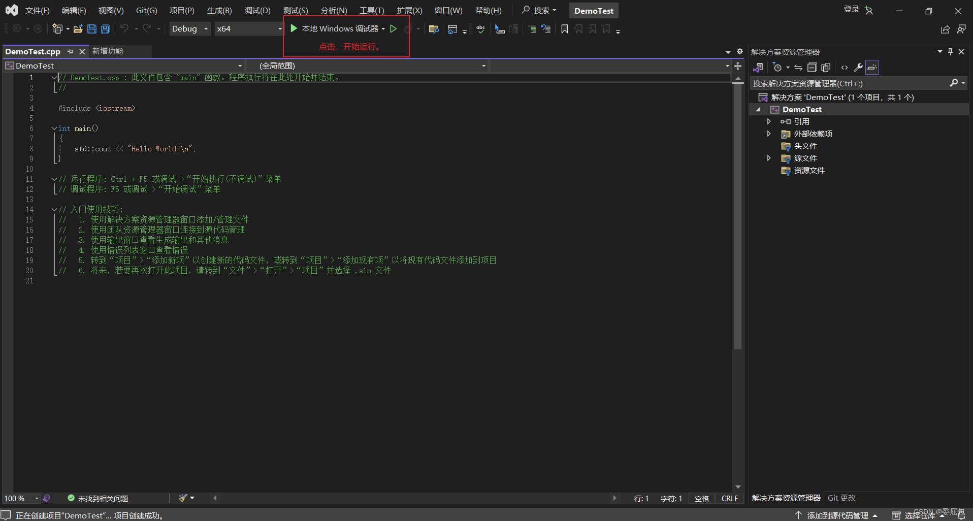Toggle a bookmark with the bookmark icon
973x521 pixels.
pyautogui.click(x=565, y=29)
